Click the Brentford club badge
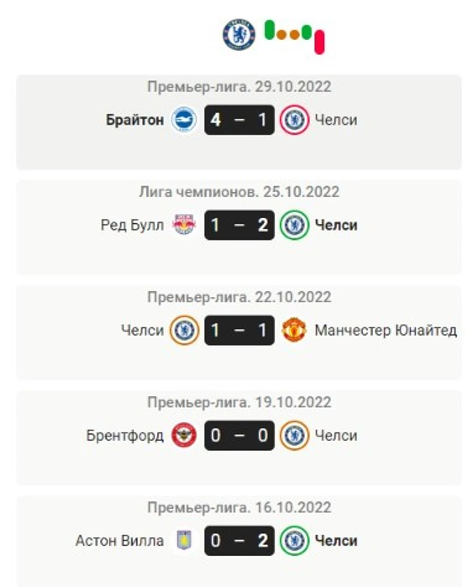The image size is (474, 588). [x=184, y=435]
